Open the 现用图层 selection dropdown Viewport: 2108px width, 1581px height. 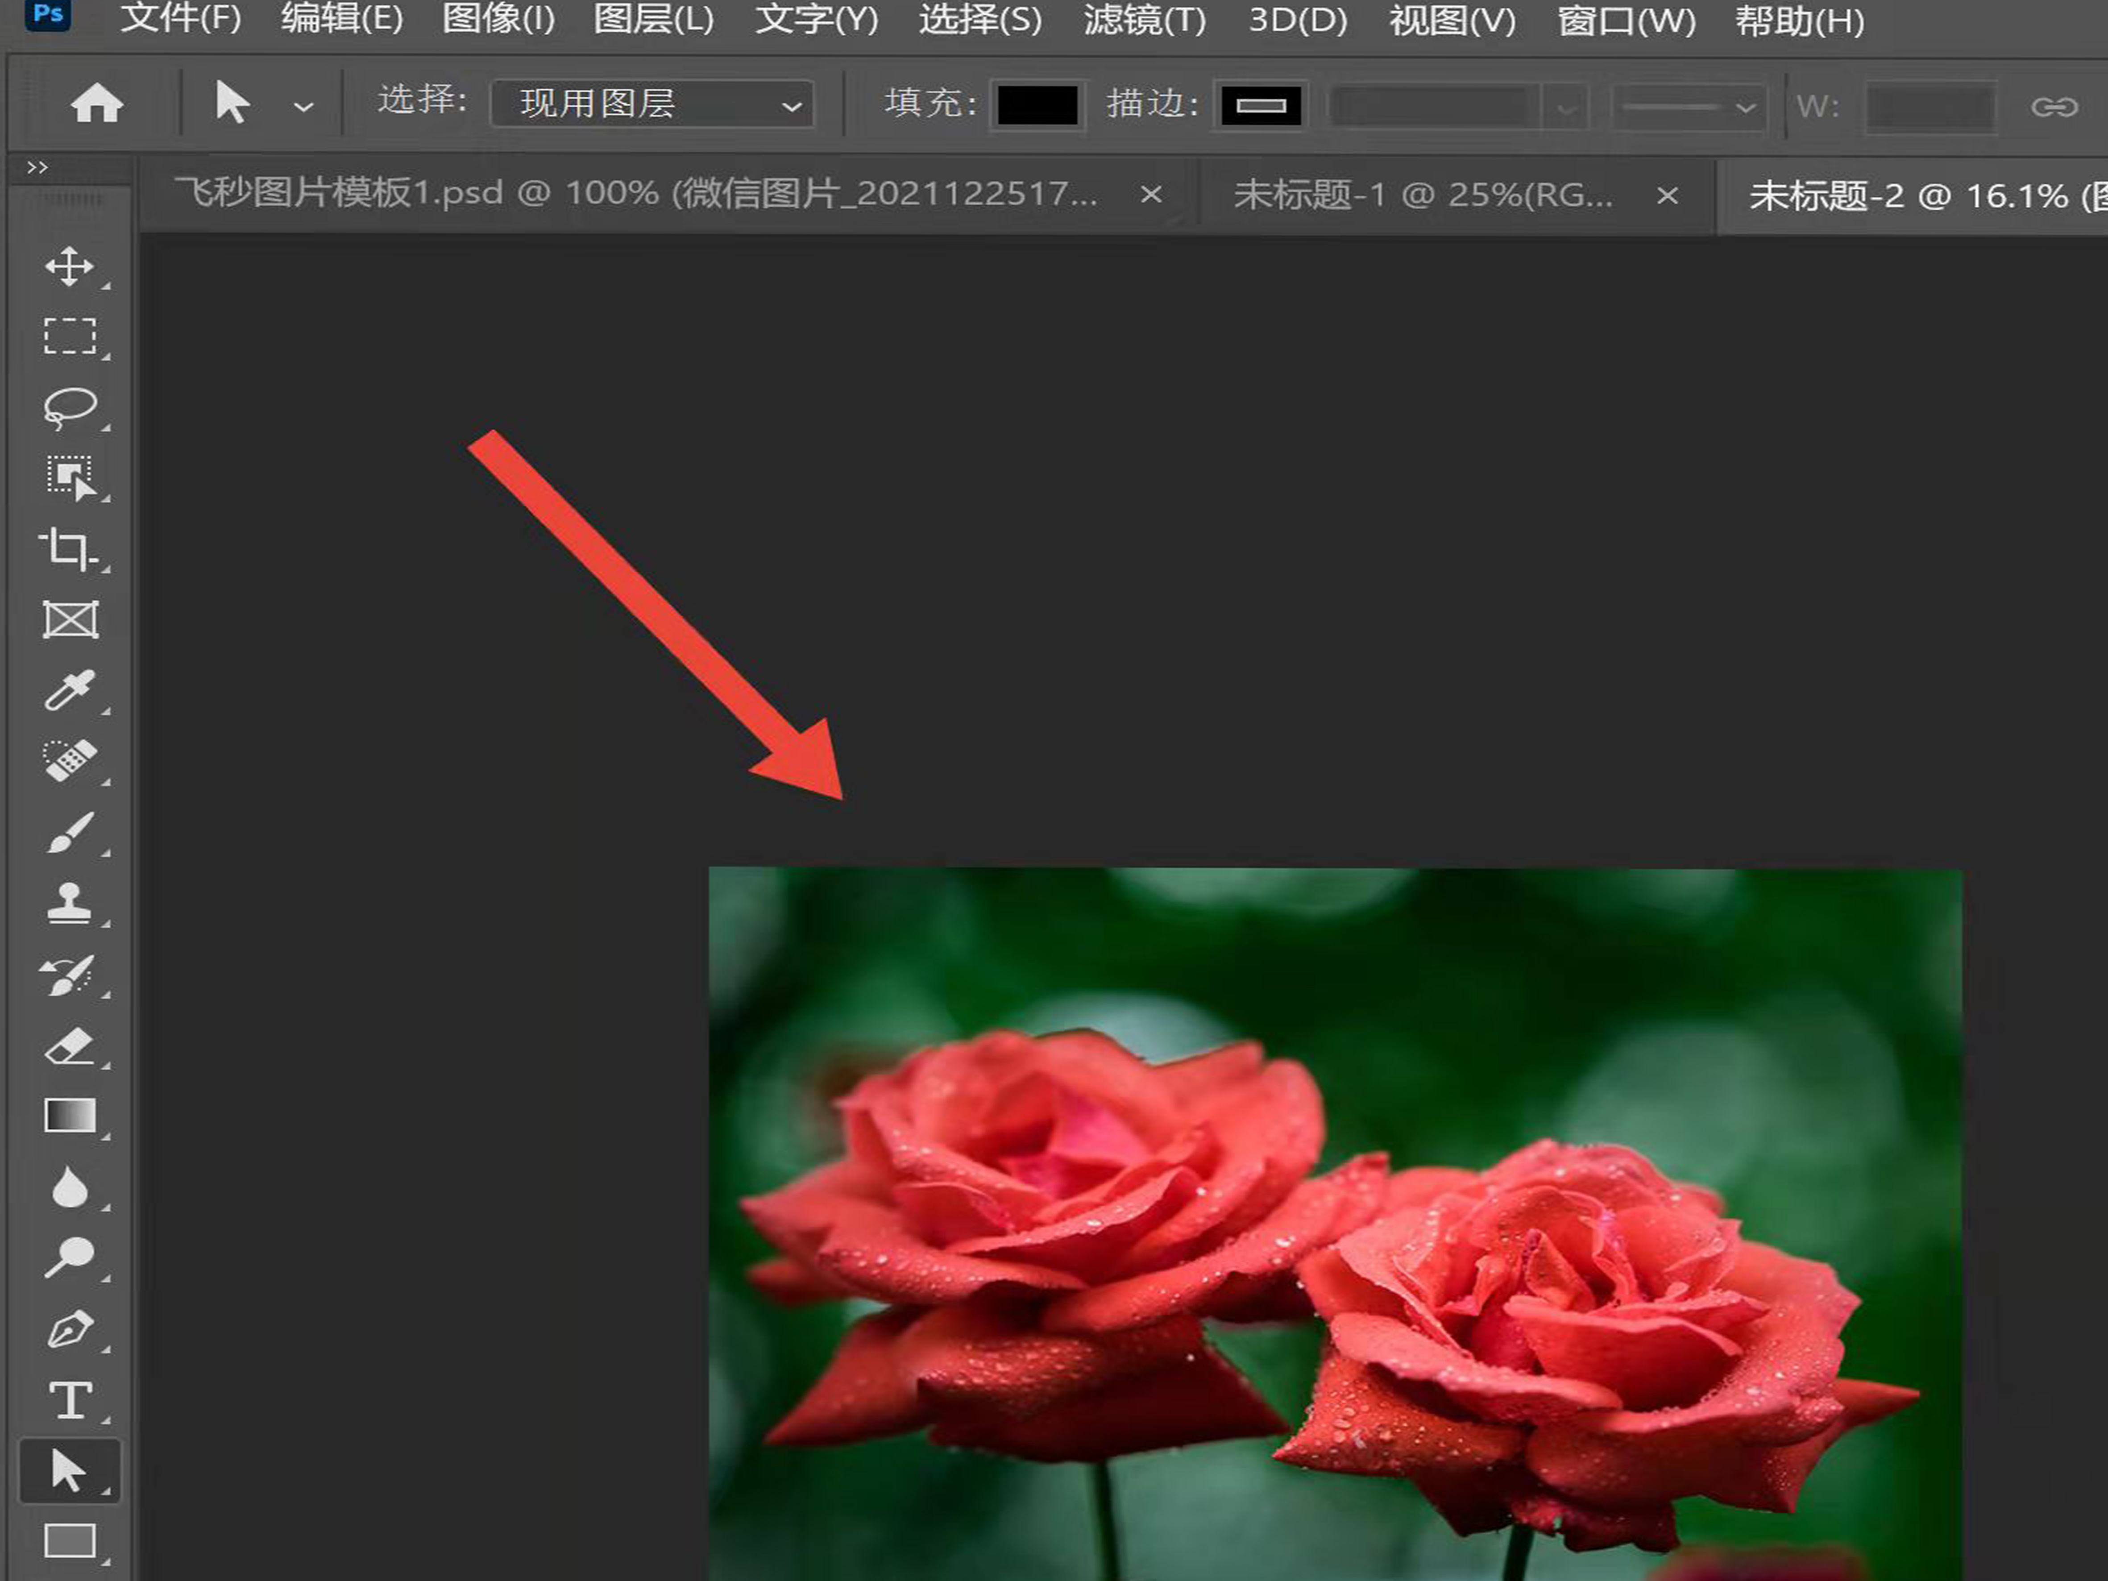pos(653,103)
